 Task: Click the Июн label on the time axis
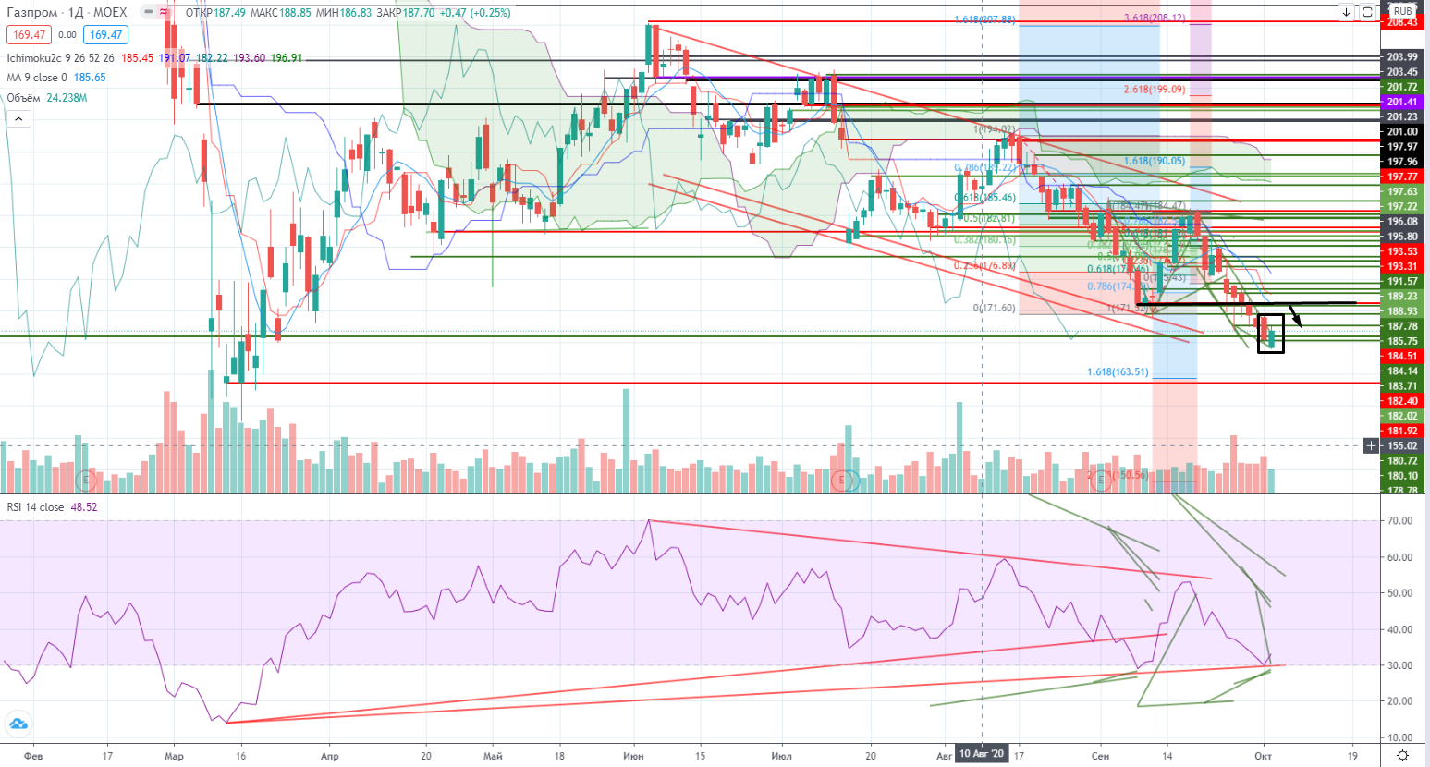[633, 756]
